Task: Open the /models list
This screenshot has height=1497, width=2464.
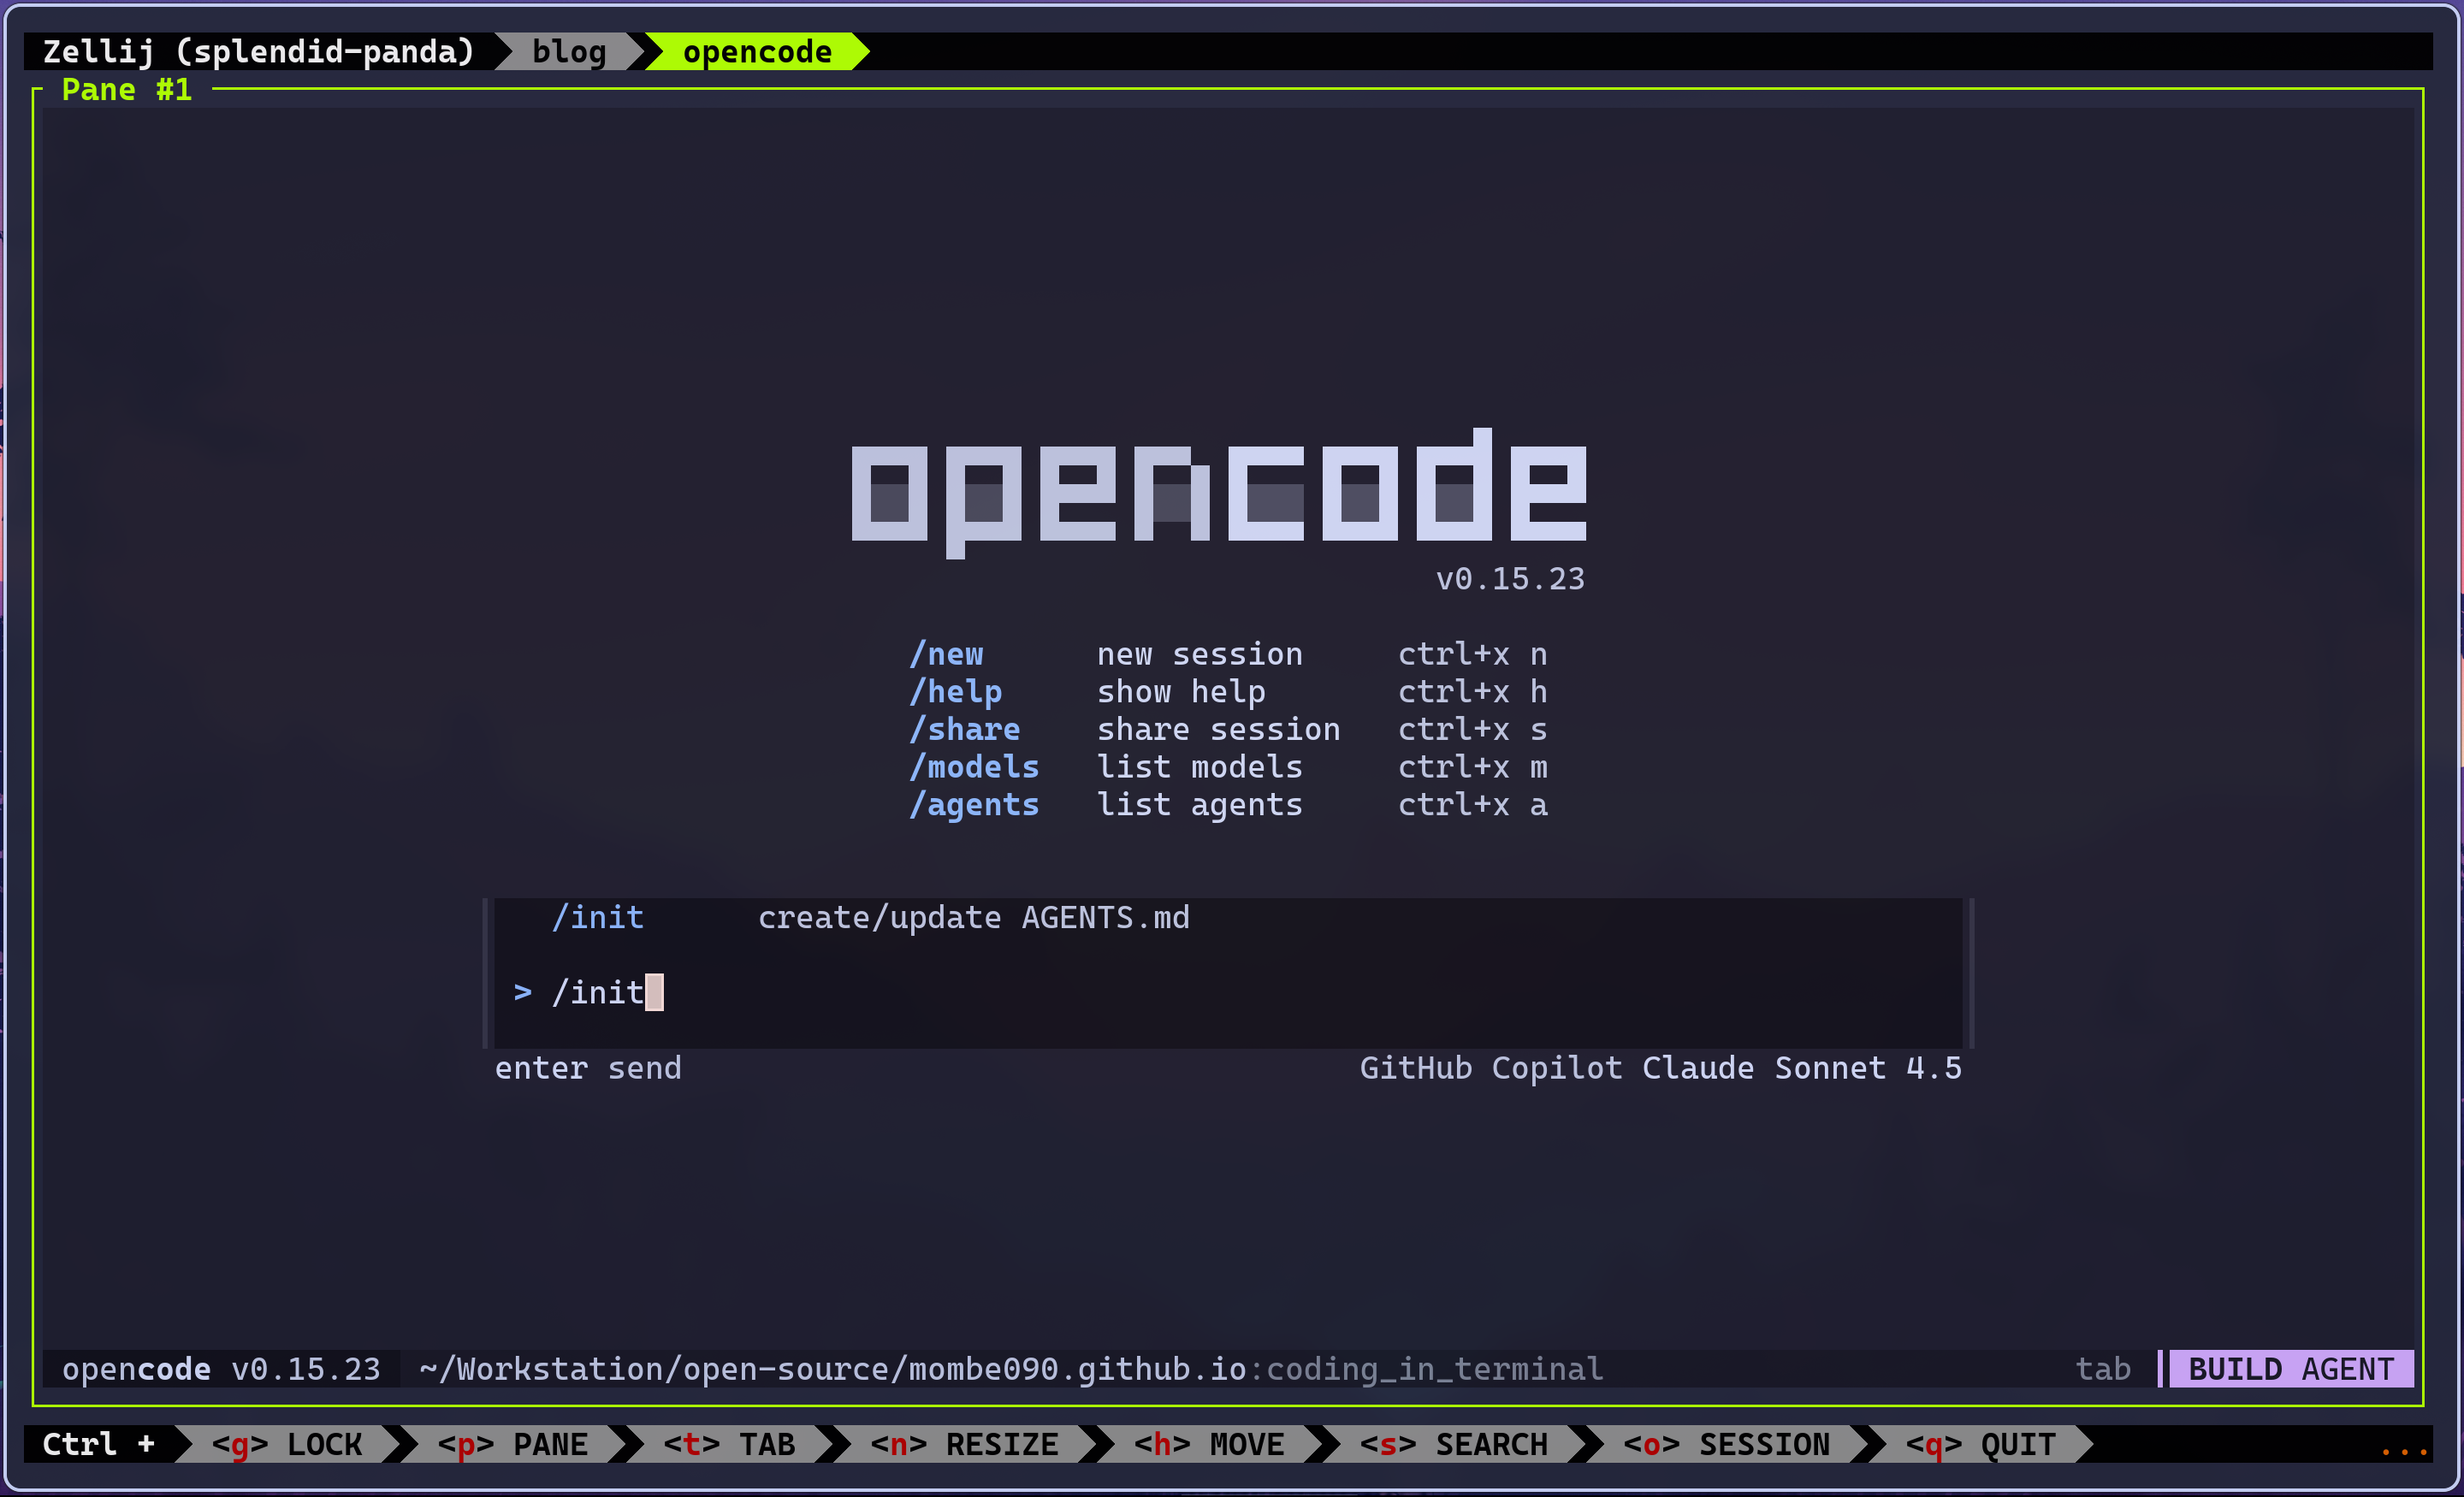Action: [973, 766]
